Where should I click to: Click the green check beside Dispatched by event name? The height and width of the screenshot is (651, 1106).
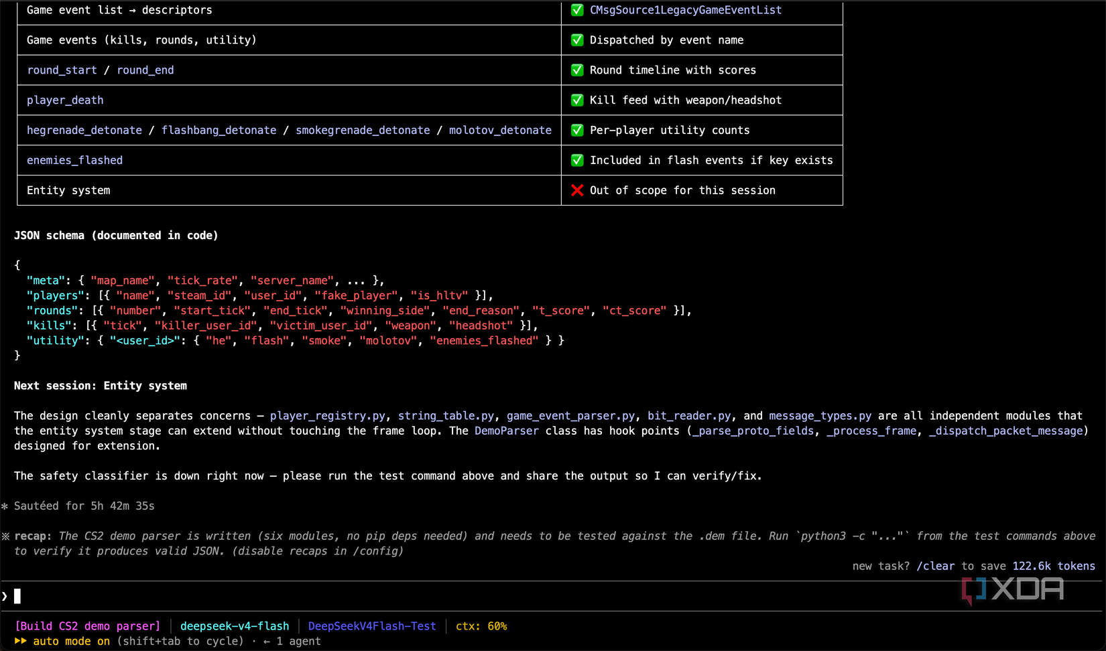[577, 40]
